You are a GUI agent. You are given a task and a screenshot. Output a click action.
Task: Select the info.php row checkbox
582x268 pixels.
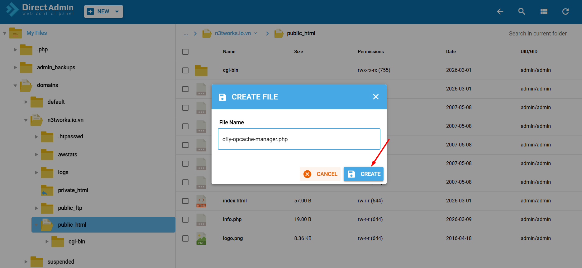tap(185, 220)
